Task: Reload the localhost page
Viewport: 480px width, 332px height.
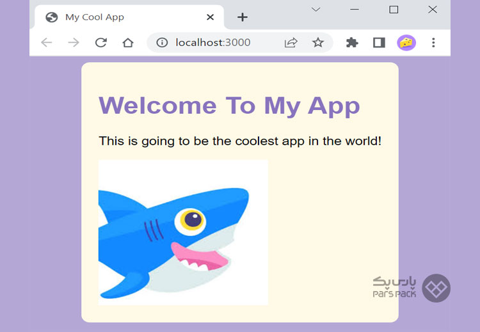Action: (100, 42)
